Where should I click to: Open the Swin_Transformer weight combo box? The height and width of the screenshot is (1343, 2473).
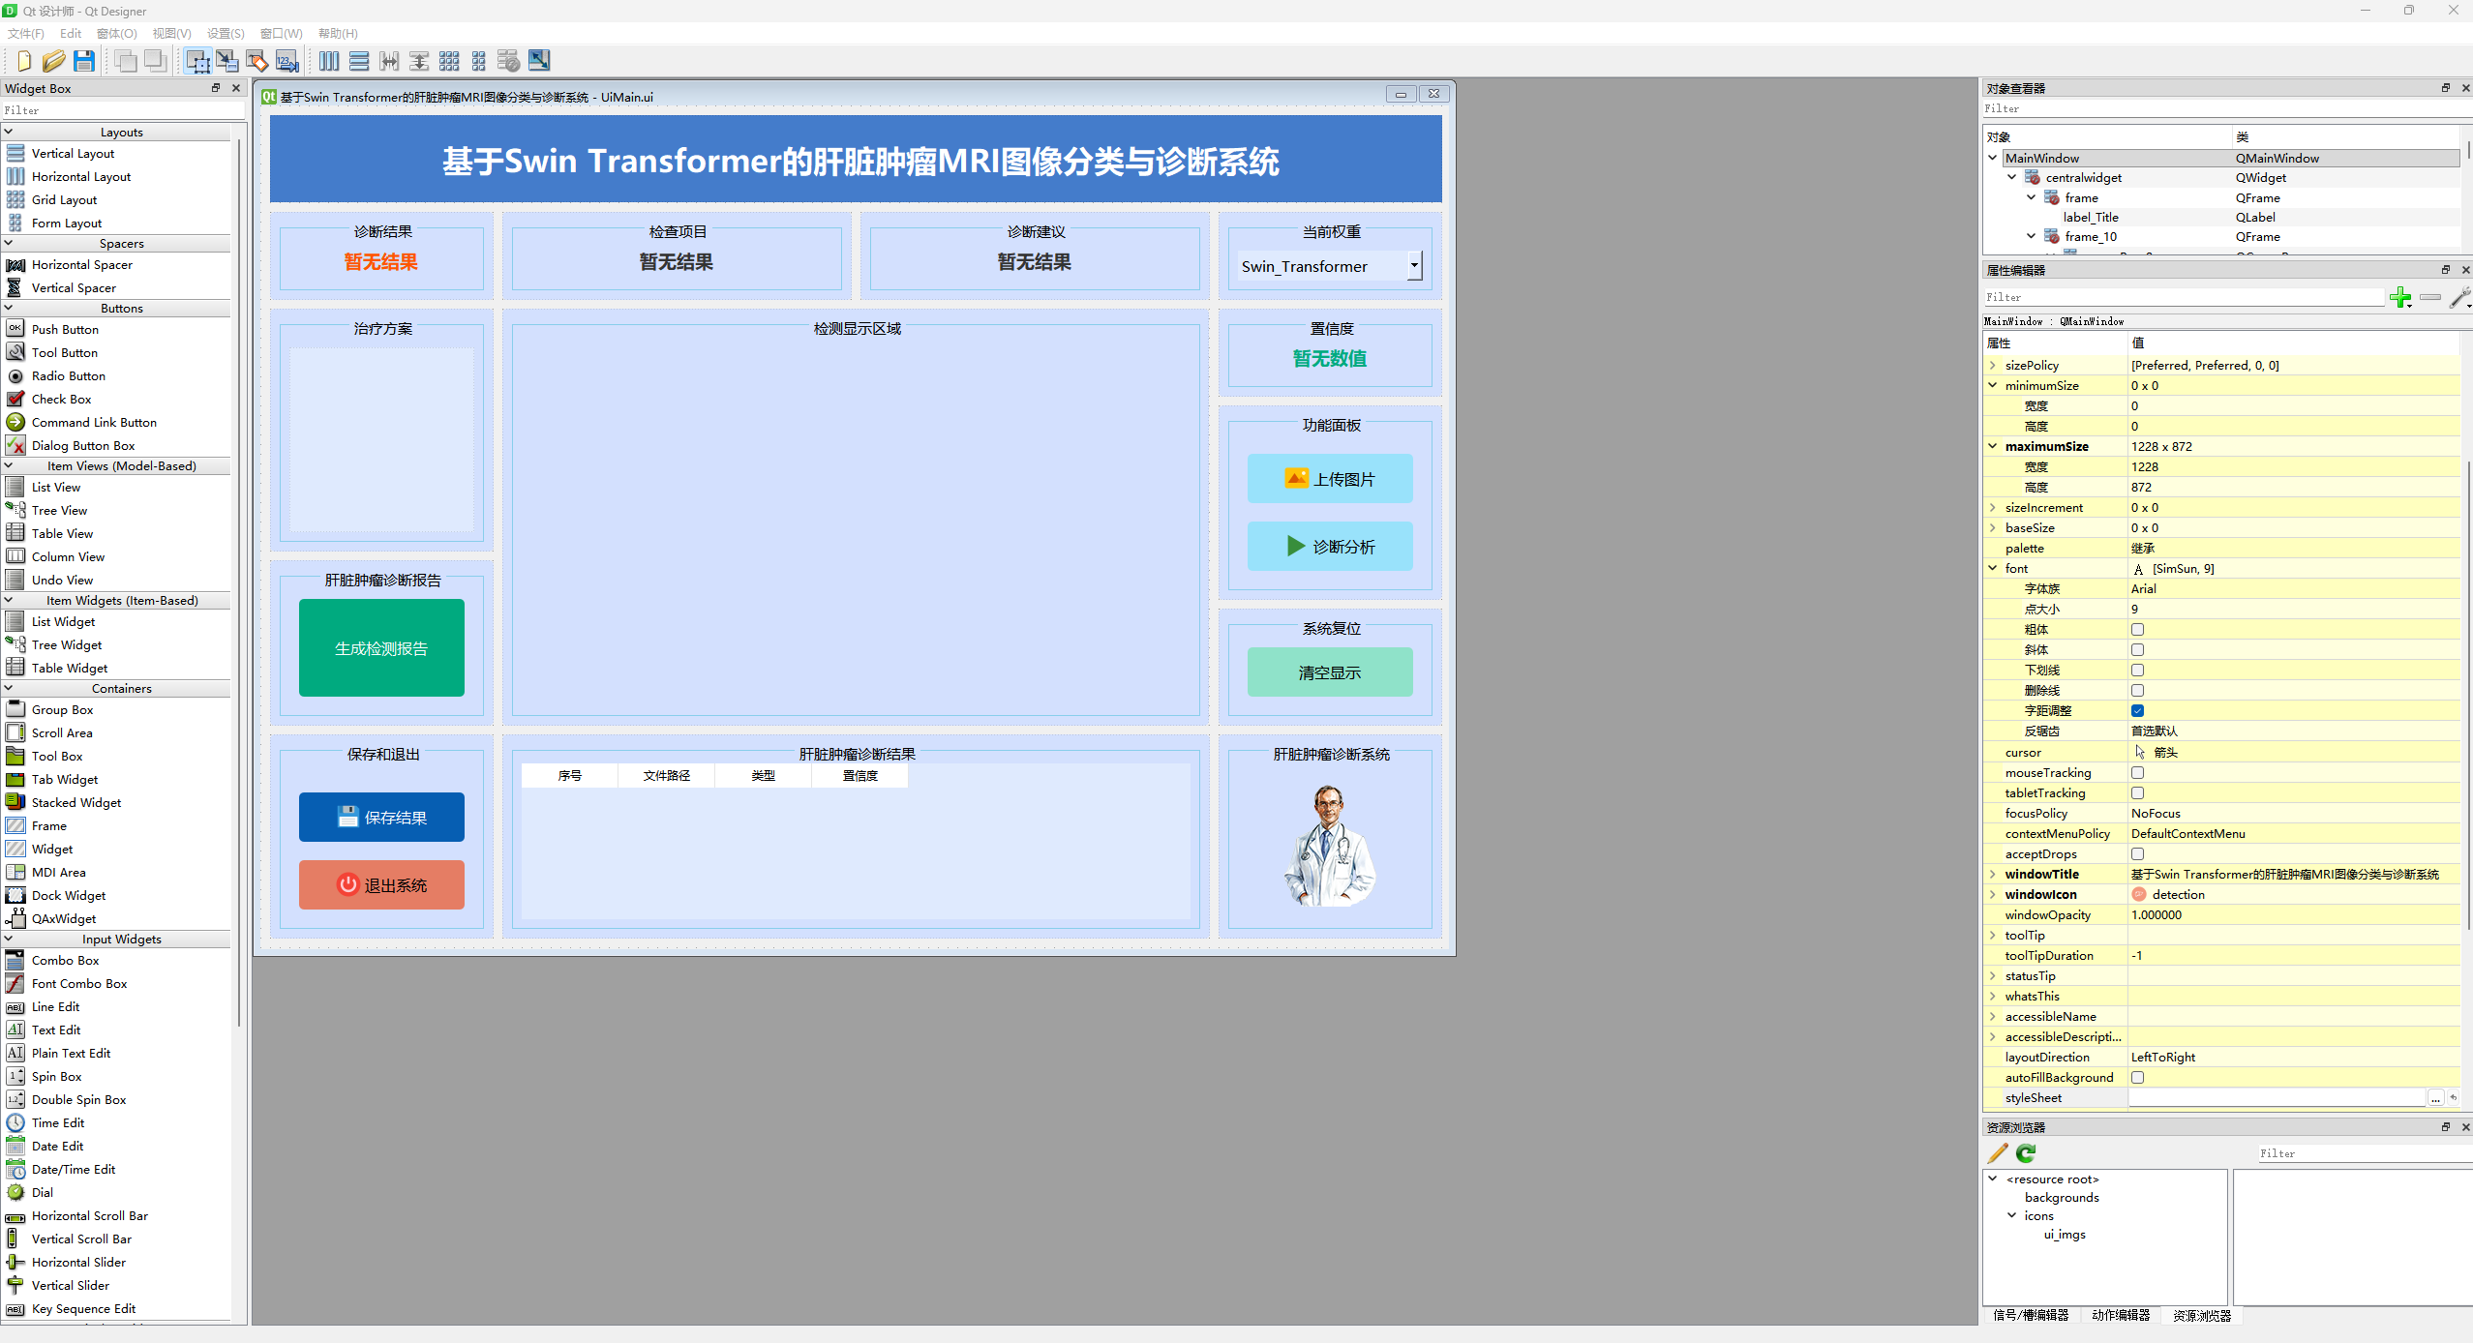[1413, 265]
